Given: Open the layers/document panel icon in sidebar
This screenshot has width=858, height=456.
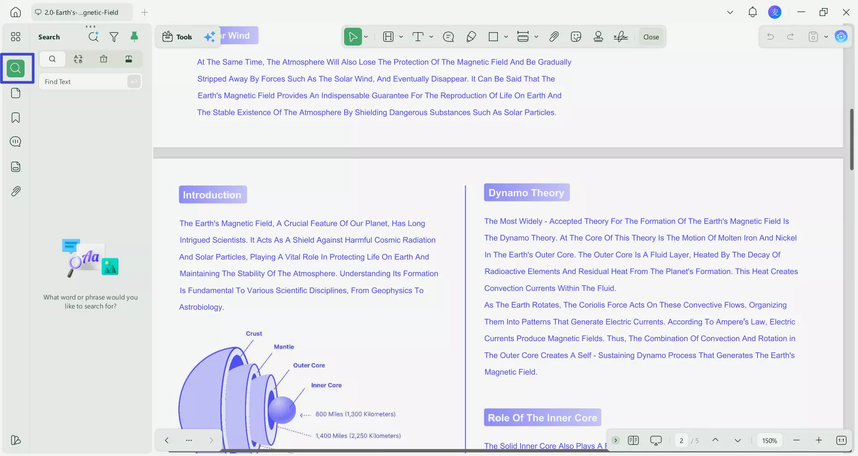Looking at the screenshot, I should 16,167.
